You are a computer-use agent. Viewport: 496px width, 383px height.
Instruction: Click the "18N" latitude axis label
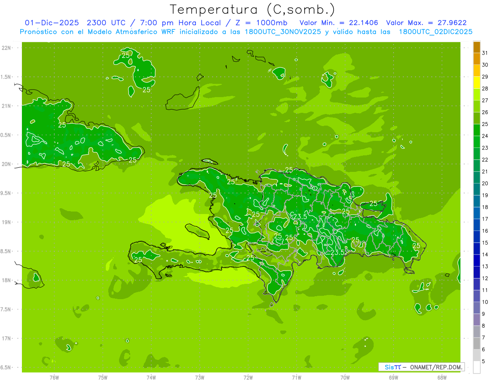[7, 280]
